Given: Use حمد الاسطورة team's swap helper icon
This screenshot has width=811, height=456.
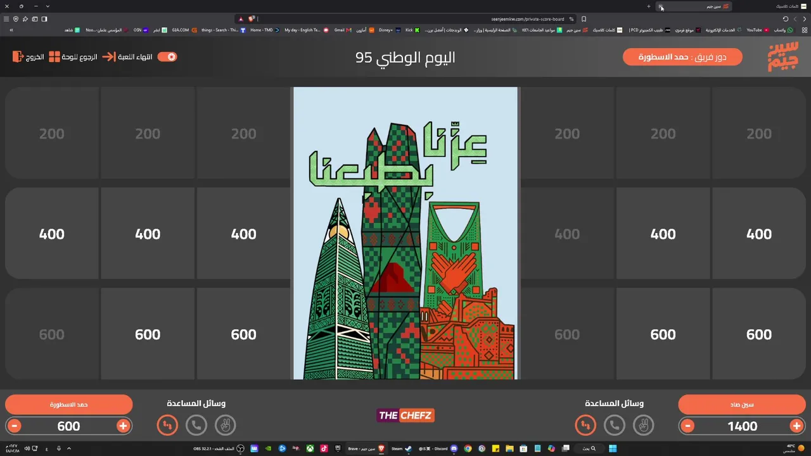Looking at the screenshot, I should [x=167, y=425].
